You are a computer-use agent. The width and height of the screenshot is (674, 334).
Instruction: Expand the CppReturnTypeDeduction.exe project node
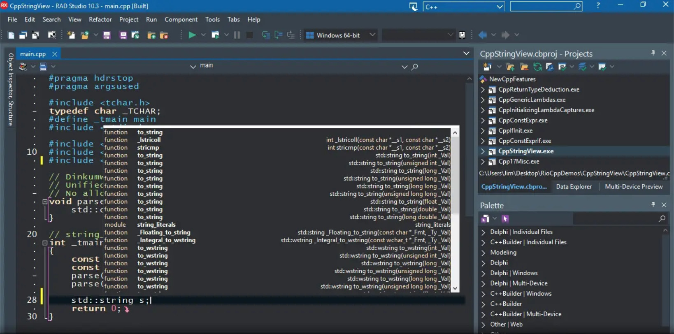pyautogui.click(x=483, y=89)
